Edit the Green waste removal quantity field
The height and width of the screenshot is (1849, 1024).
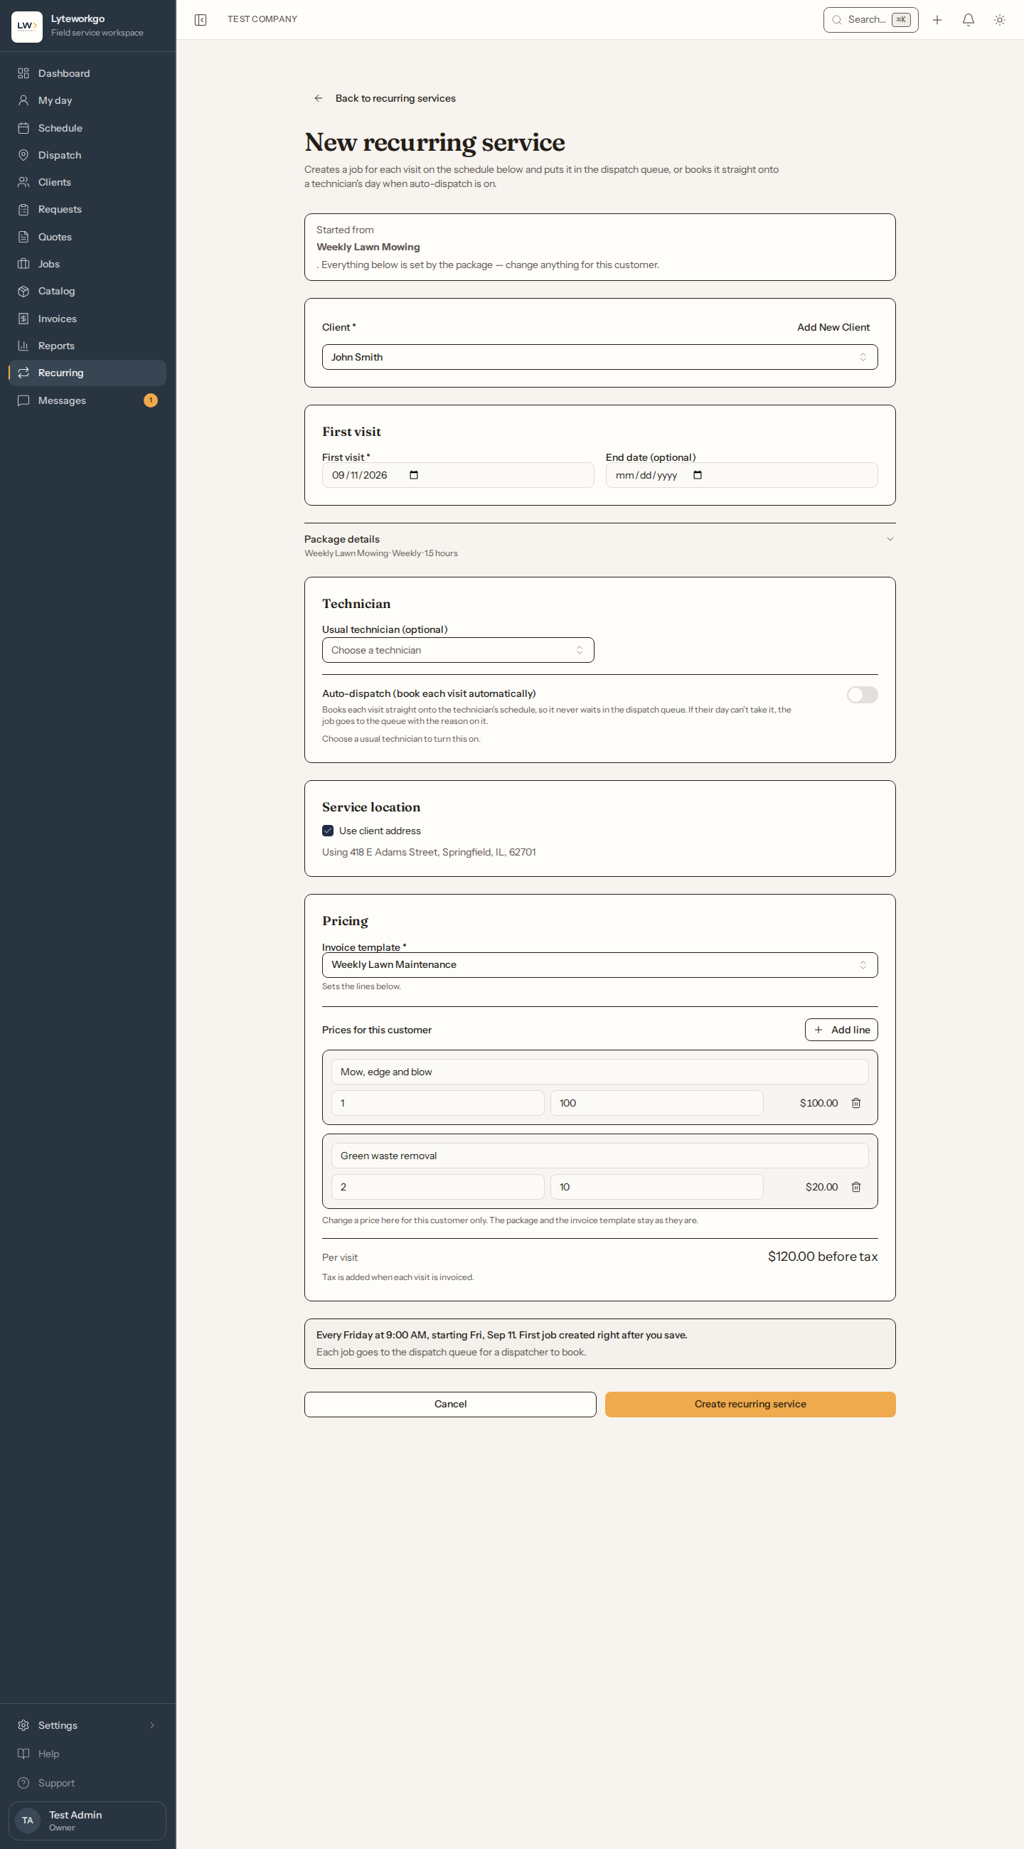(x=438, y=1186)
